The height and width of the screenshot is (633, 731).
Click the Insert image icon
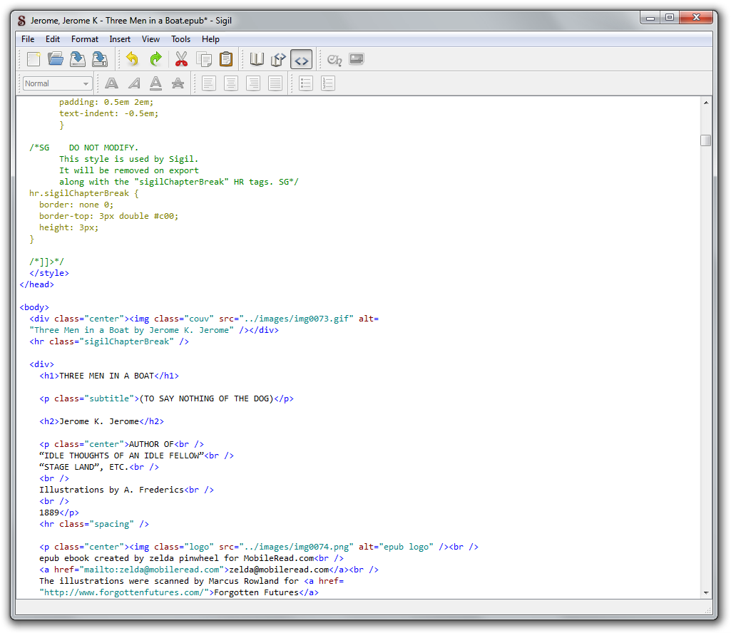pos(357,59)
